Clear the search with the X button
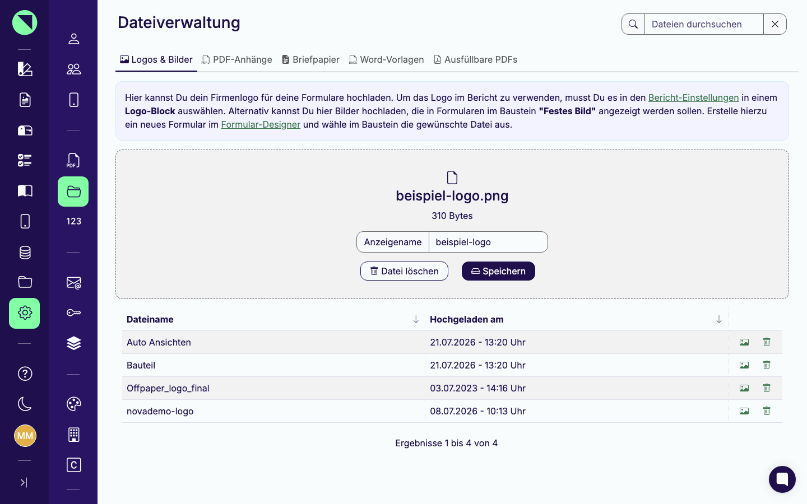 click(x=775, y=24)
